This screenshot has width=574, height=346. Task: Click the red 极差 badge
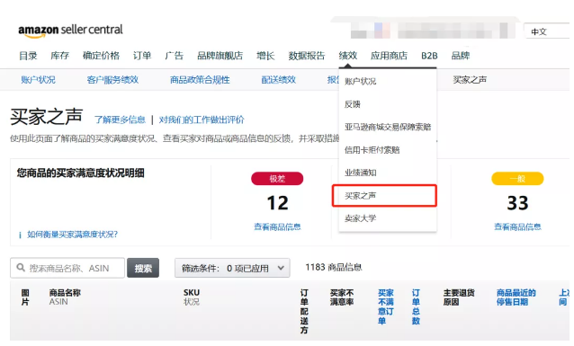coord(277,179)
